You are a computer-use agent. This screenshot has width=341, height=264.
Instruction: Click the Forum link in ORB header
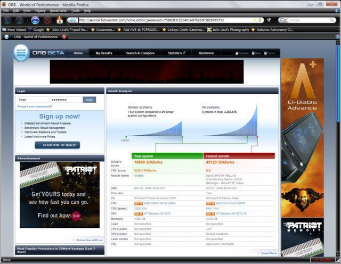270,53
